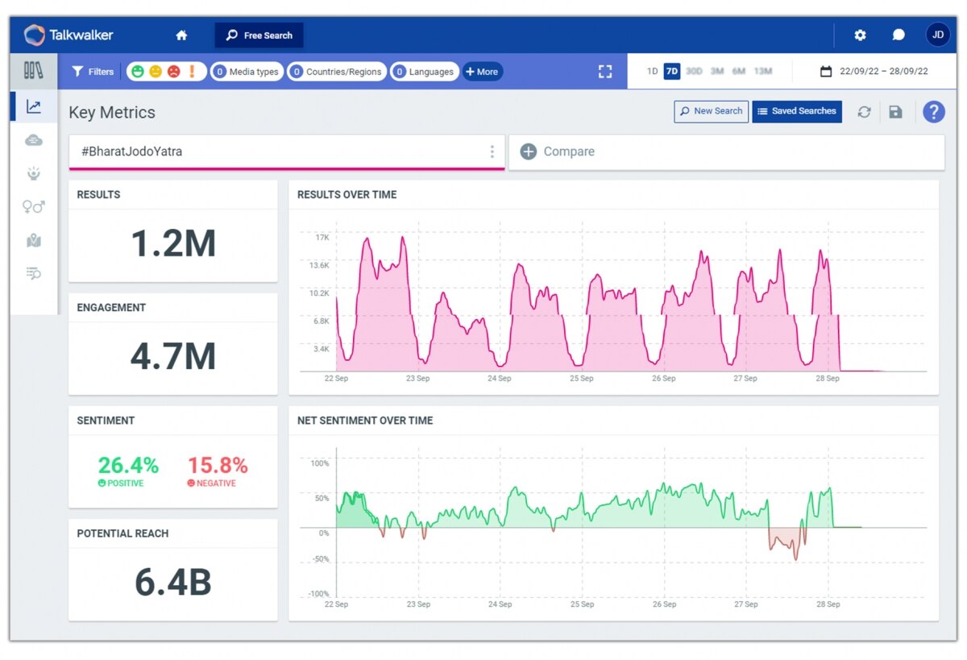This screenshot has width=967, height=660.
Task: Expand the Languages filter dropdown
Action: point(424,72)
